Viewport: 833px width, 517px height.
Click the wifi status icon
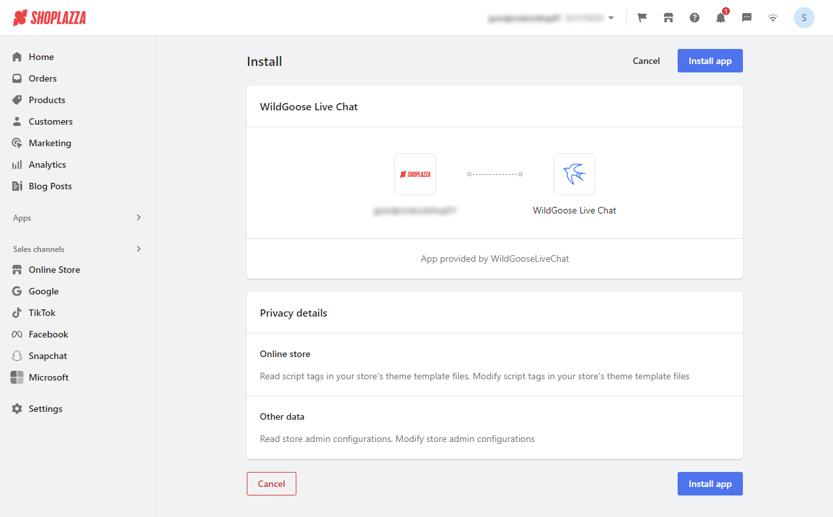click(x=773, y=18)
